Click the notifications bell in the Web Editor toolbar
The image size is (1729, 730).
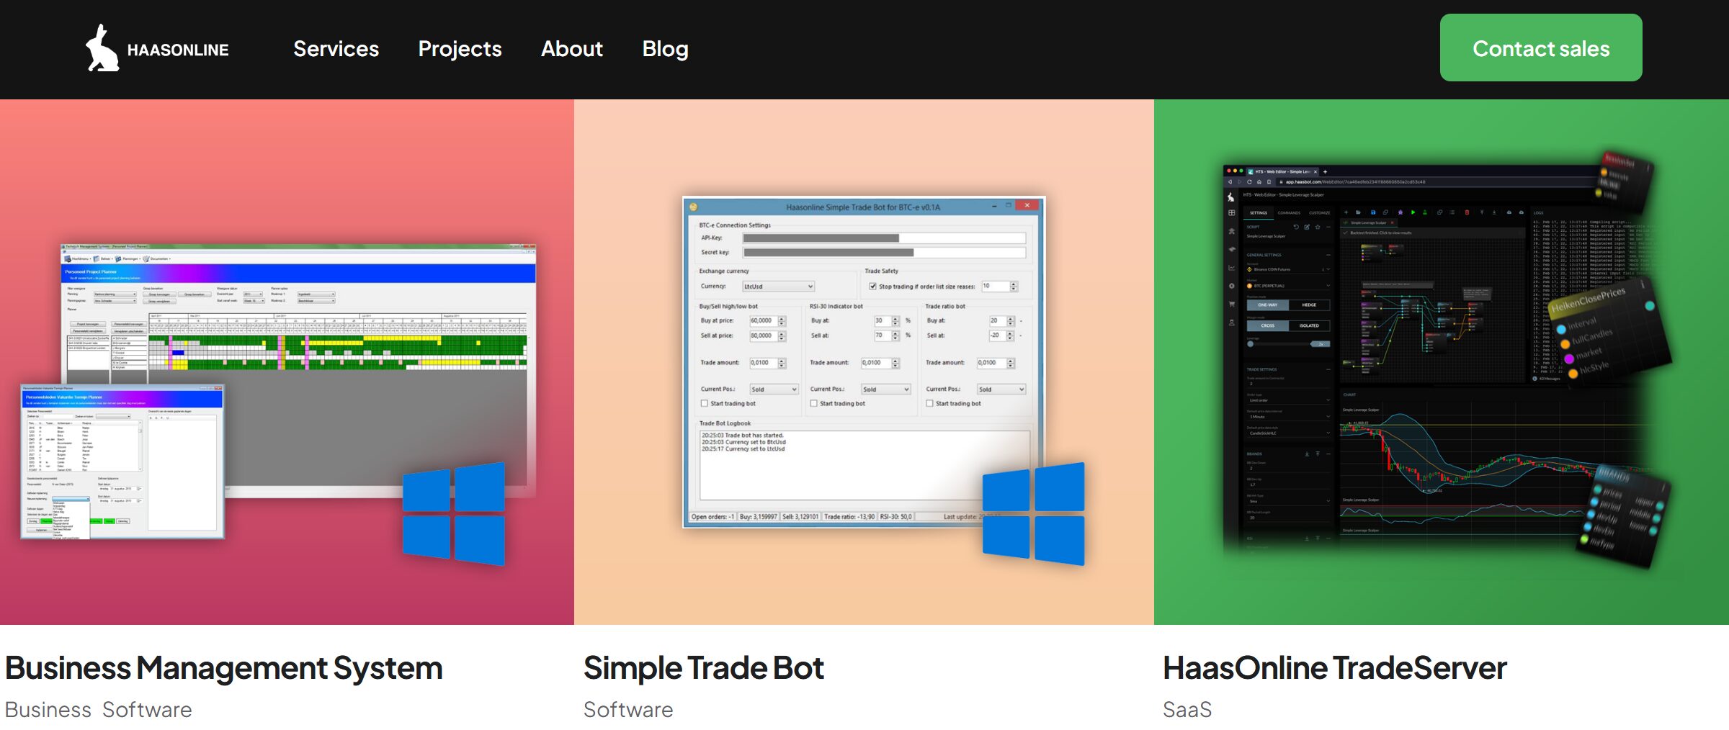point(1400,212)
